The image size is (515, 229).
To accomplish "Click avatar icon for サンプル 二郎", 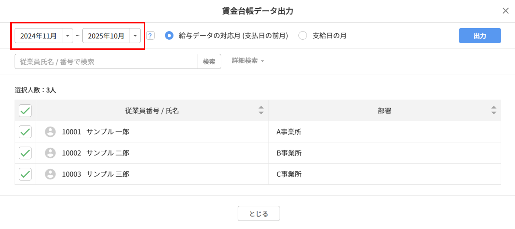I will (50, 153).
